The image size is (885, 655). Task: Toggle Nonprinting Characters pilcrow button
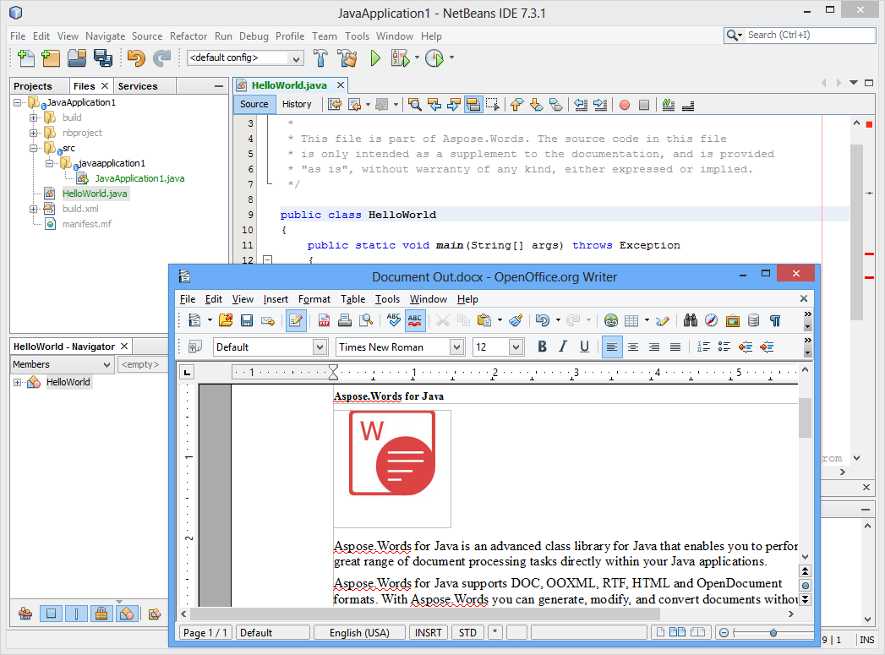point(774,320)
